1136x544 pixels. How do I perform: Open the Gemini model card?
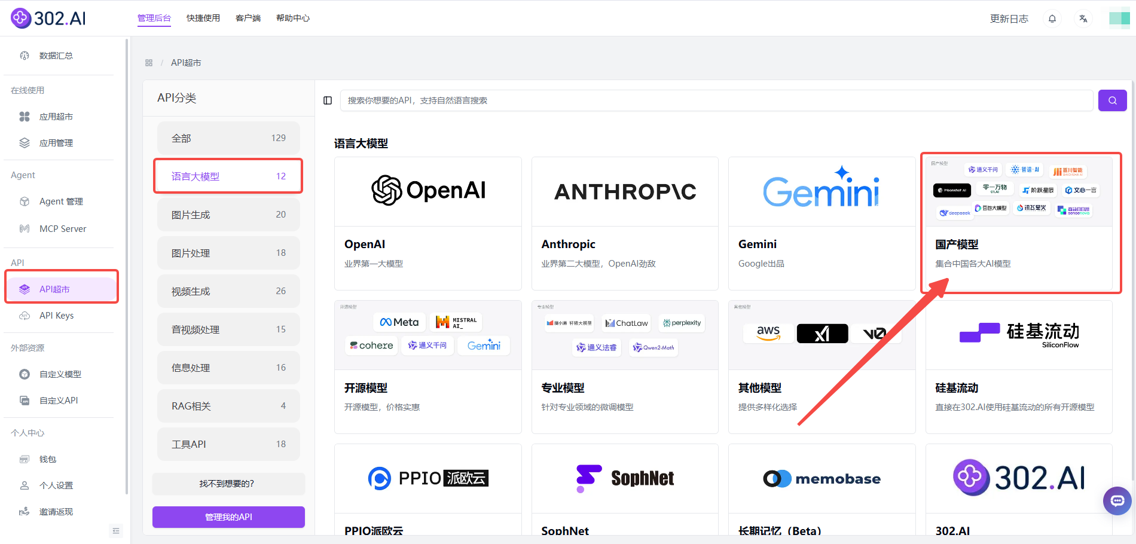822,224
